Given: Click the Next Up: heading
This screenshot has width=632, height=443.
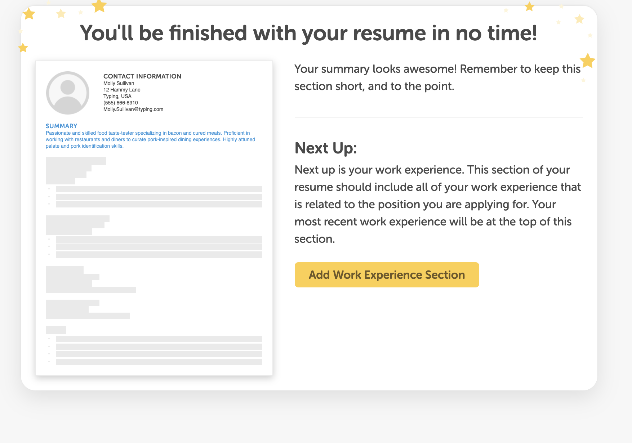Looking at the screenshot, I should [326, 148].
